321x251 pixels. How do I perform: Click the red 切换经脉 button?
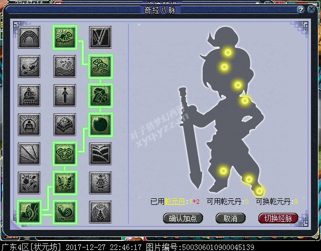click(x=278, y=218)
